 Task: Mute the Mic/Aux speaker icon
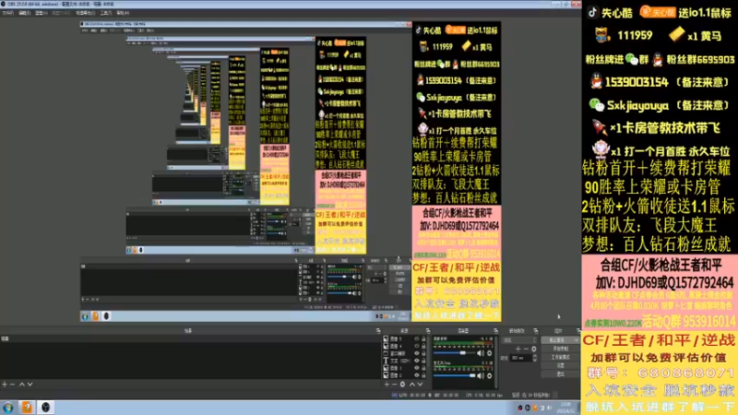pyautogui.click(x=481, y=375)
